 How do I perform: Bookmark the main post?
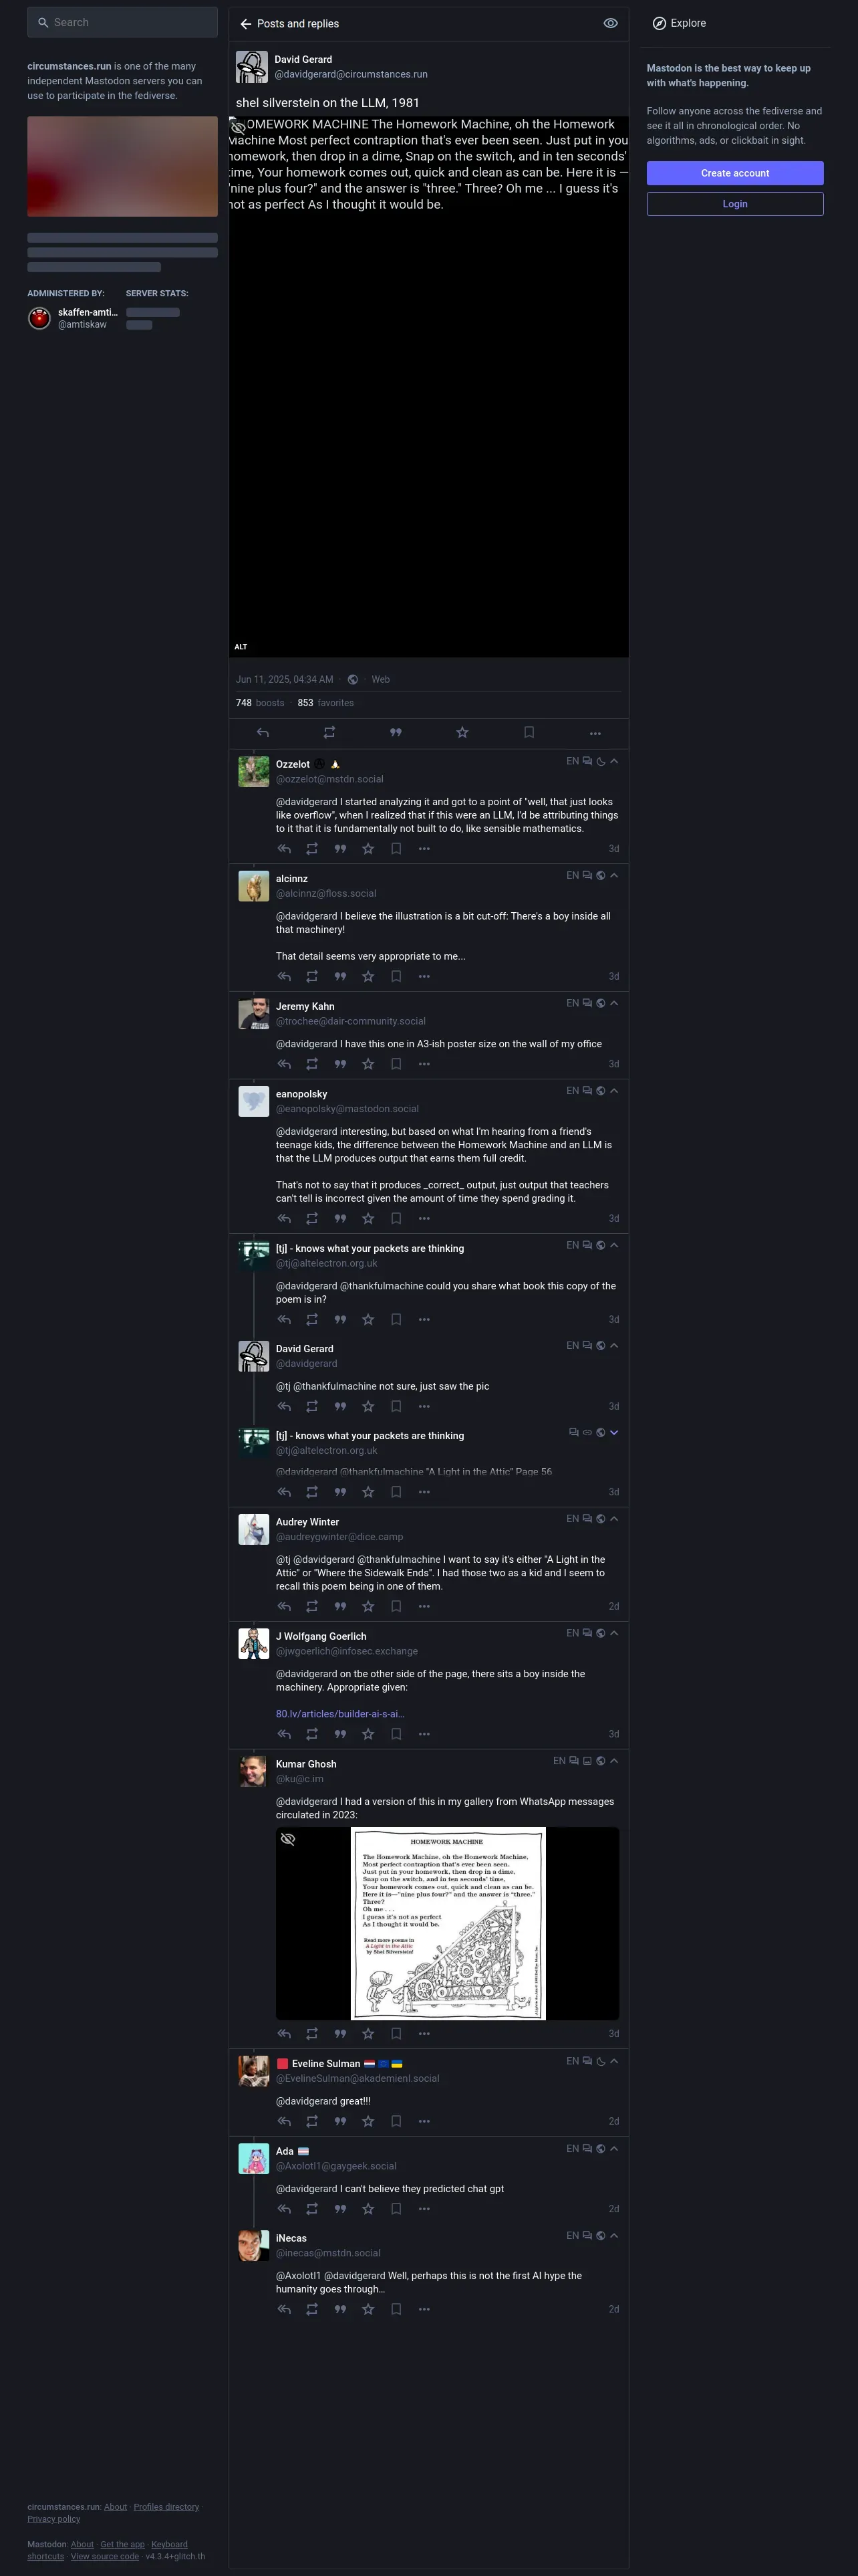click(529, 733)
